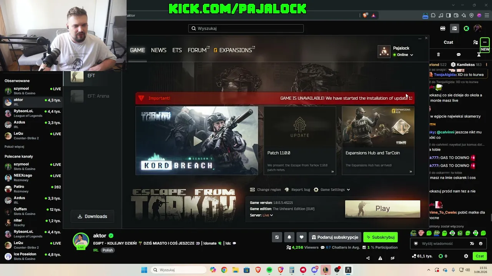The width and height of the screenshot is (492, 276).
Task: Show hidden system tray icons chevron
Action: (x=429, y=270)
